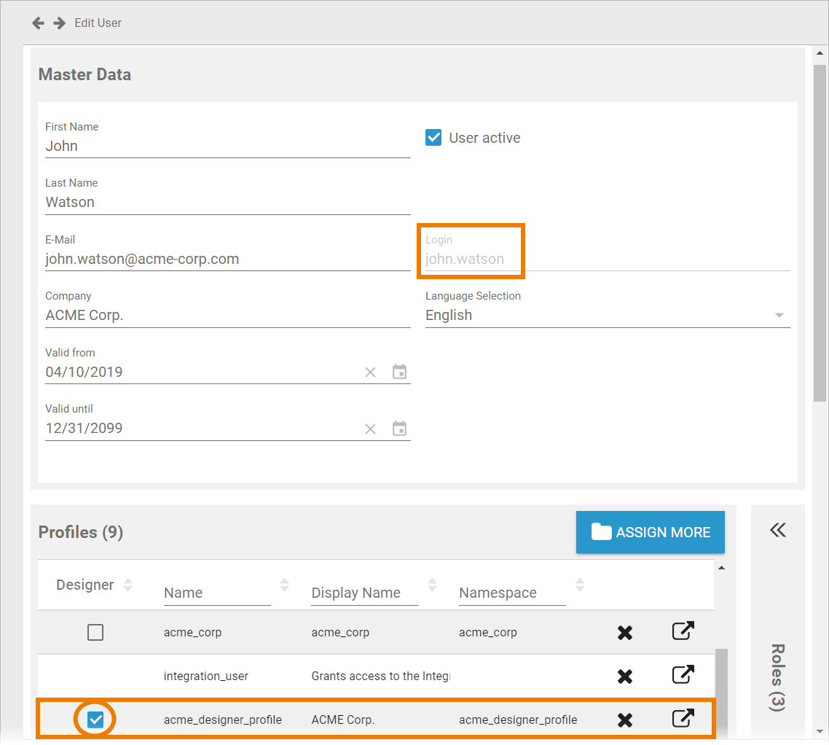This screenshot has height=745, width=829.
Task: Sort profiles by Namespace column
Action: [580, 585]
